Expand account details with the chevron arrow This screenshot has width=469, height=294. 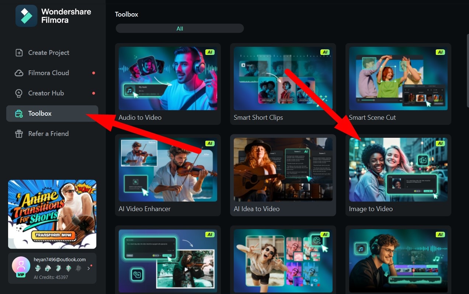(x=88, y=268)
